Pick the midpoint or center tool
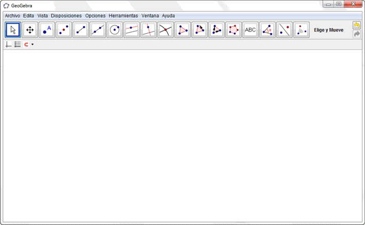 pyautogui.click(x=64, y=30)
